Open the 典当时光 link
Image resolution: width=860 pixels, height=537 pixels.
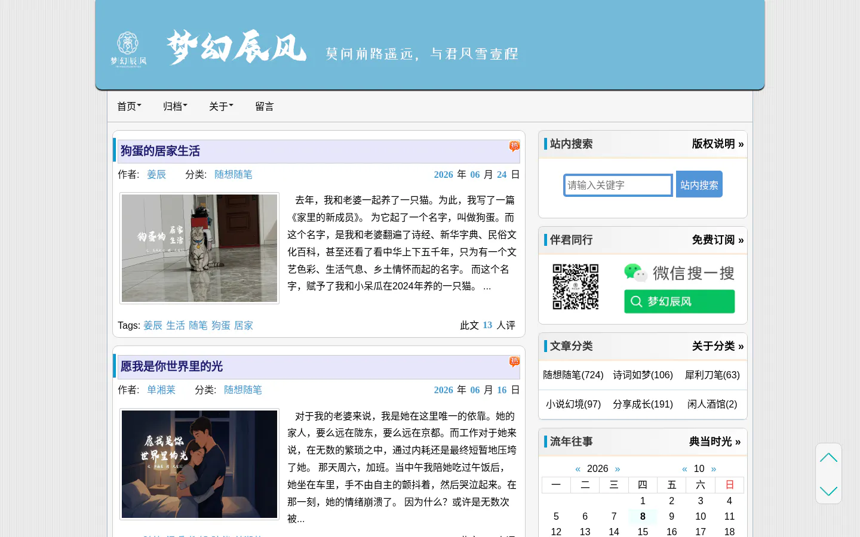(x=715, y=442)
